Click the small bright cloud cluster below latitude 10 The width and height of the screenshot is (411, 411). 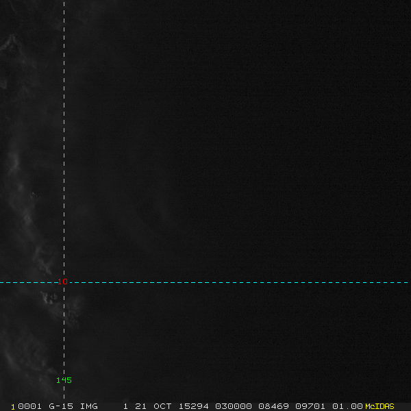click(49, 298)
